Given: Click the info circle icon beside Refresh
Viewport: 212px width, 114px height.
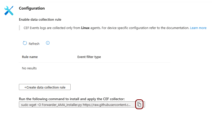Looking at the screenshot, I should [48, 43].
